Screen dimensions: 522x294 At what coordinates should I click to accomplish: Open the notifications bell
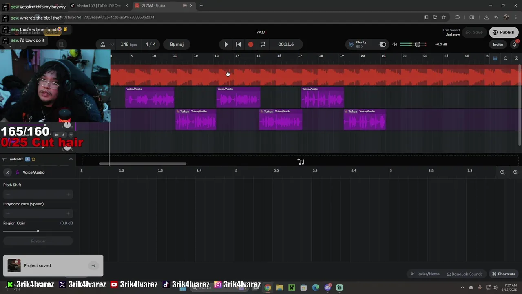pos(515,44)
